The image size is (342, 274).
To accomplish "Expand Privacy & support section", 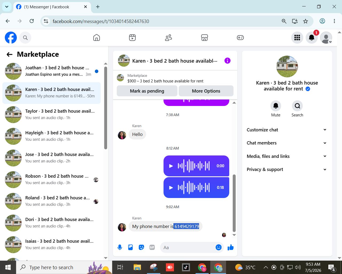I will (x=286, y=169).
